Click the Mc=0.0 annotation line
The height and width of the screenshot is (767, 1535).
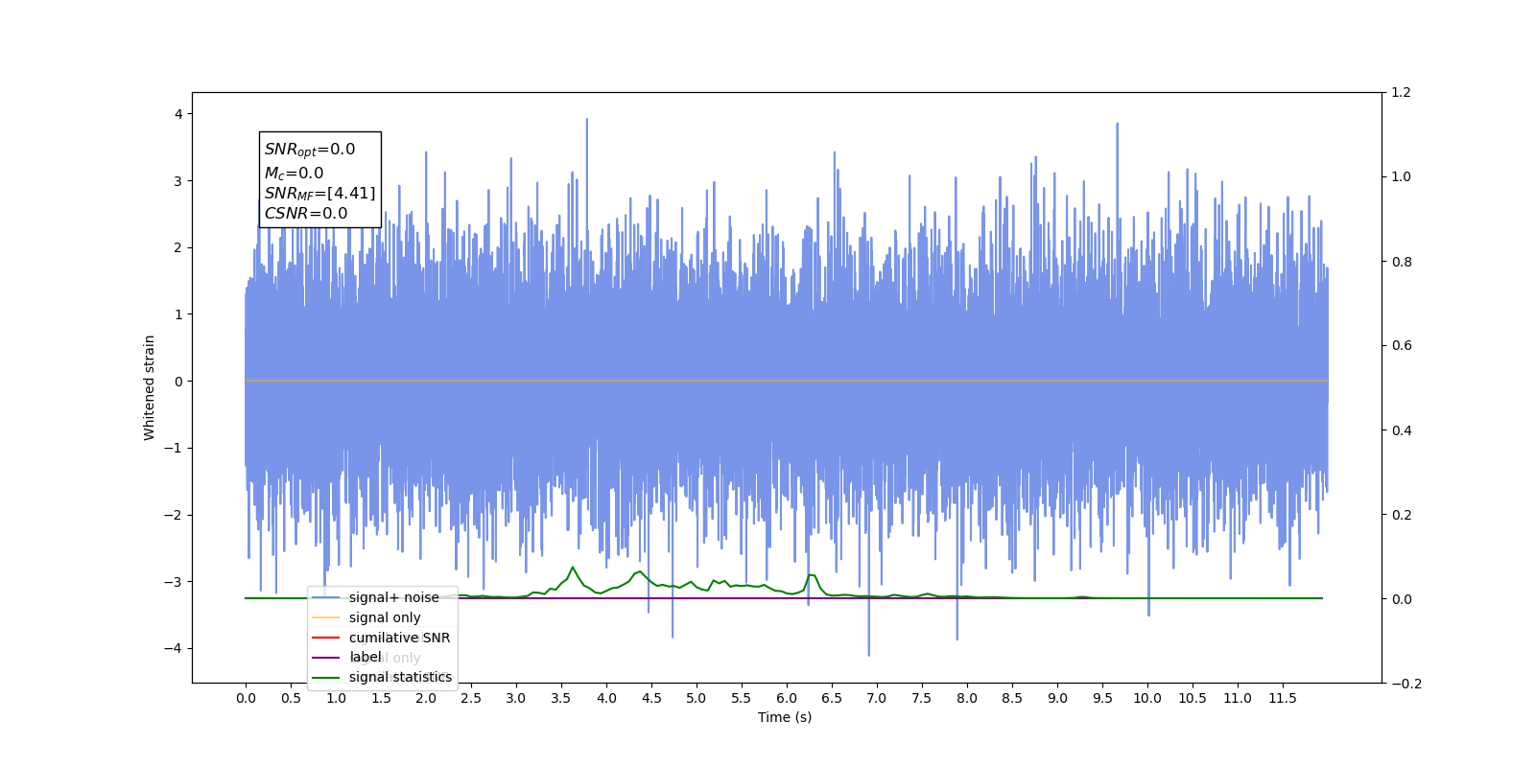(294, 174)
